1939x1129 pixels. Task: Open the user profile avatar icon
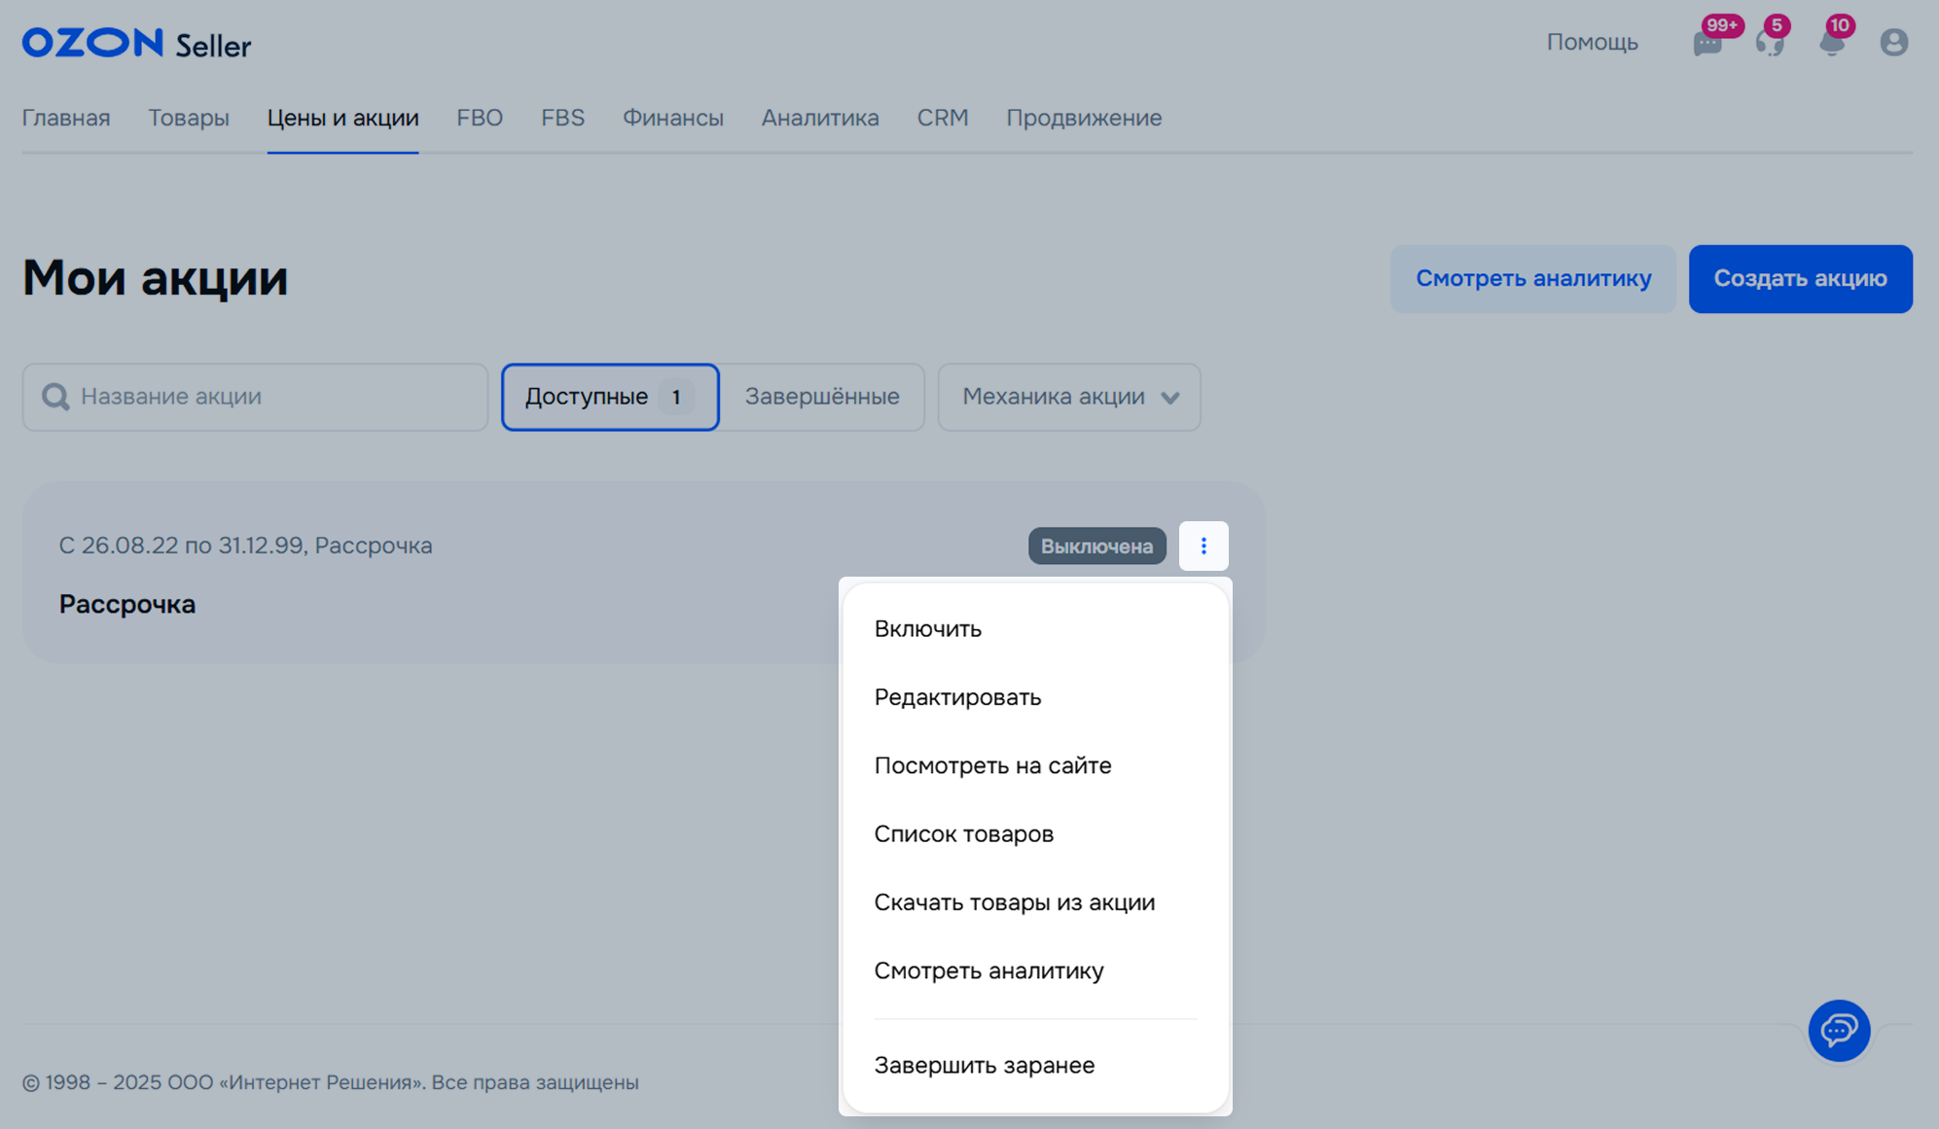(x=1893, y=43)
